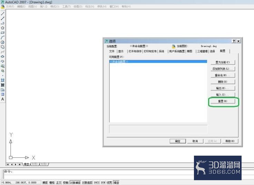Click the AutoCAD drawing icon in menu bar

pyautogui.click(x=3, y=7)
